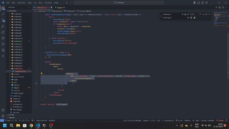The height and width of the screenshot is (129, 229).
Task: Open the Selection menu
Action: (21, 3)
